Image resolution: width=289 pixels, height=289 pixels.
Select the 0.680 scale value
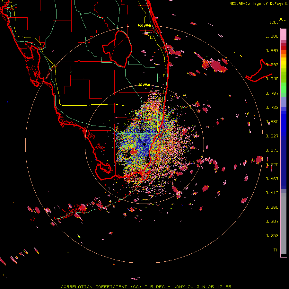tap(272, 122)
